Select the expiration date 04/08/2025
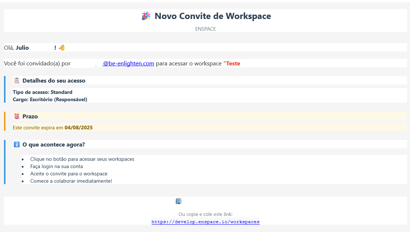This screenshot has height=232, width=410. click(x=78, y=127)
